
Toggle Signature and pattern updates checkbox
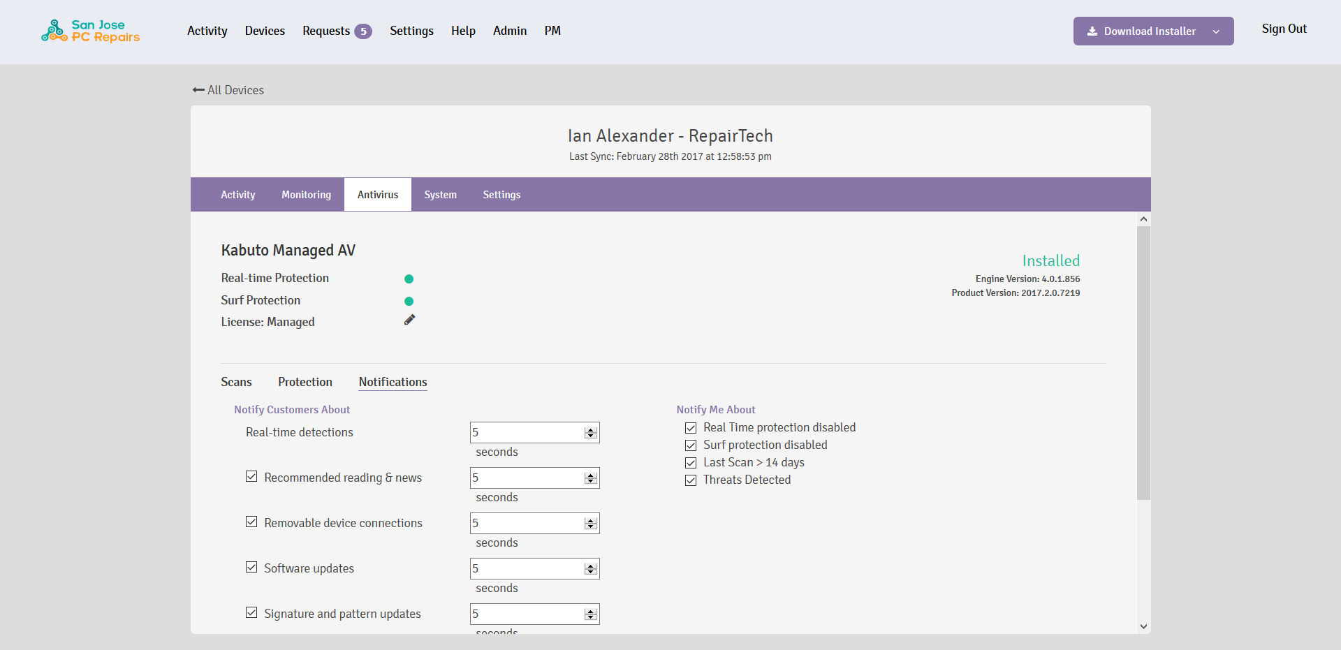(x=251, y=612)
